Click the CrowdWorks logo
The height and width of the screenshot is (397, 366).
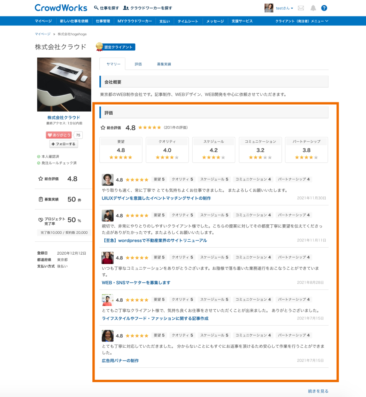coord(61,8)
